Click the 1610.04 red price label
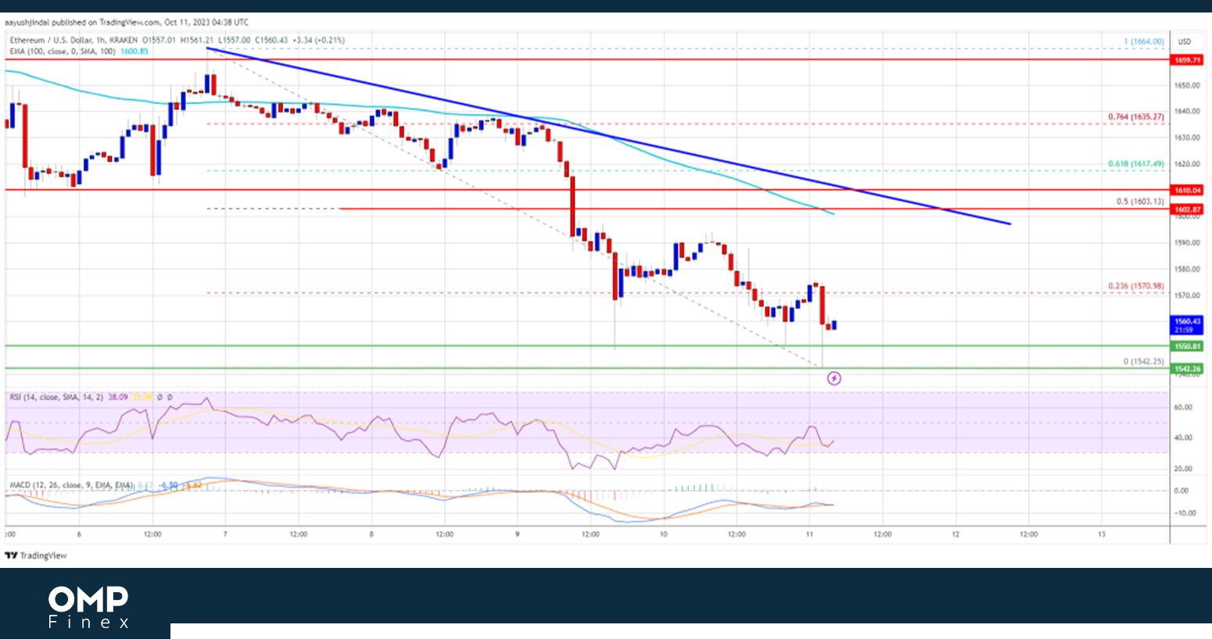Image resolution: width=1212 pixels, height=639 pixels. (1187, 190)
